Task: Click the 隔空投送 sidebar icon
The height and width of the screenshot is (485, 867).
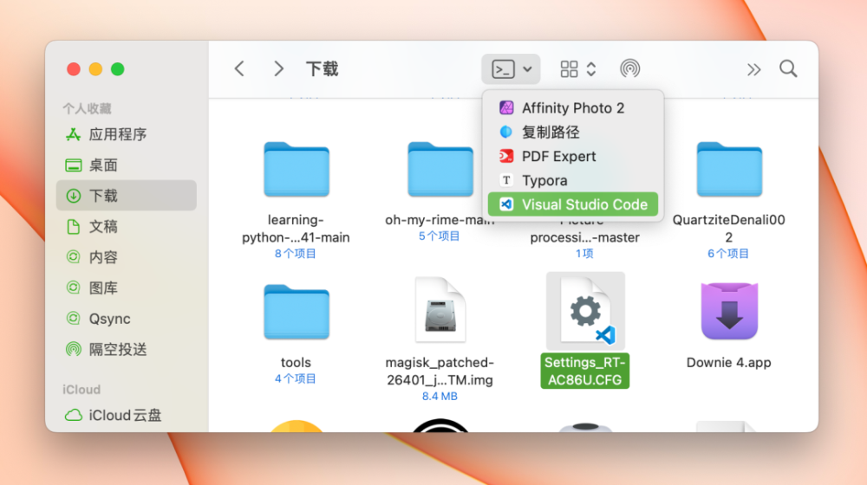Action: tap(73, 350)
